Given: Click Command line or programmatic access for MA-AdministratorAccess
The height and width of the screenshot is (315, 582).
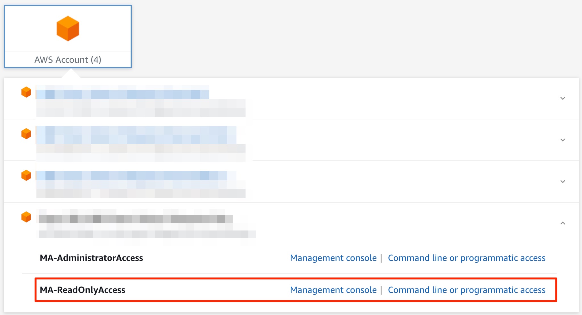Looking at the screenshot, I should [466, 258].
